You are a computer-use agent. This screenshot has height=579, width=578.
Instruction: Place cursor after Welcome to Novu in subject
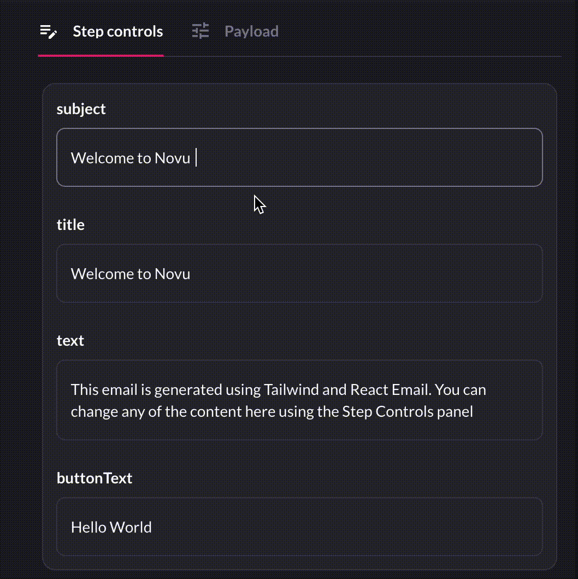pos(197,157)
